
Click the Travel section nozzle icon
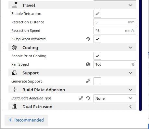15,5
